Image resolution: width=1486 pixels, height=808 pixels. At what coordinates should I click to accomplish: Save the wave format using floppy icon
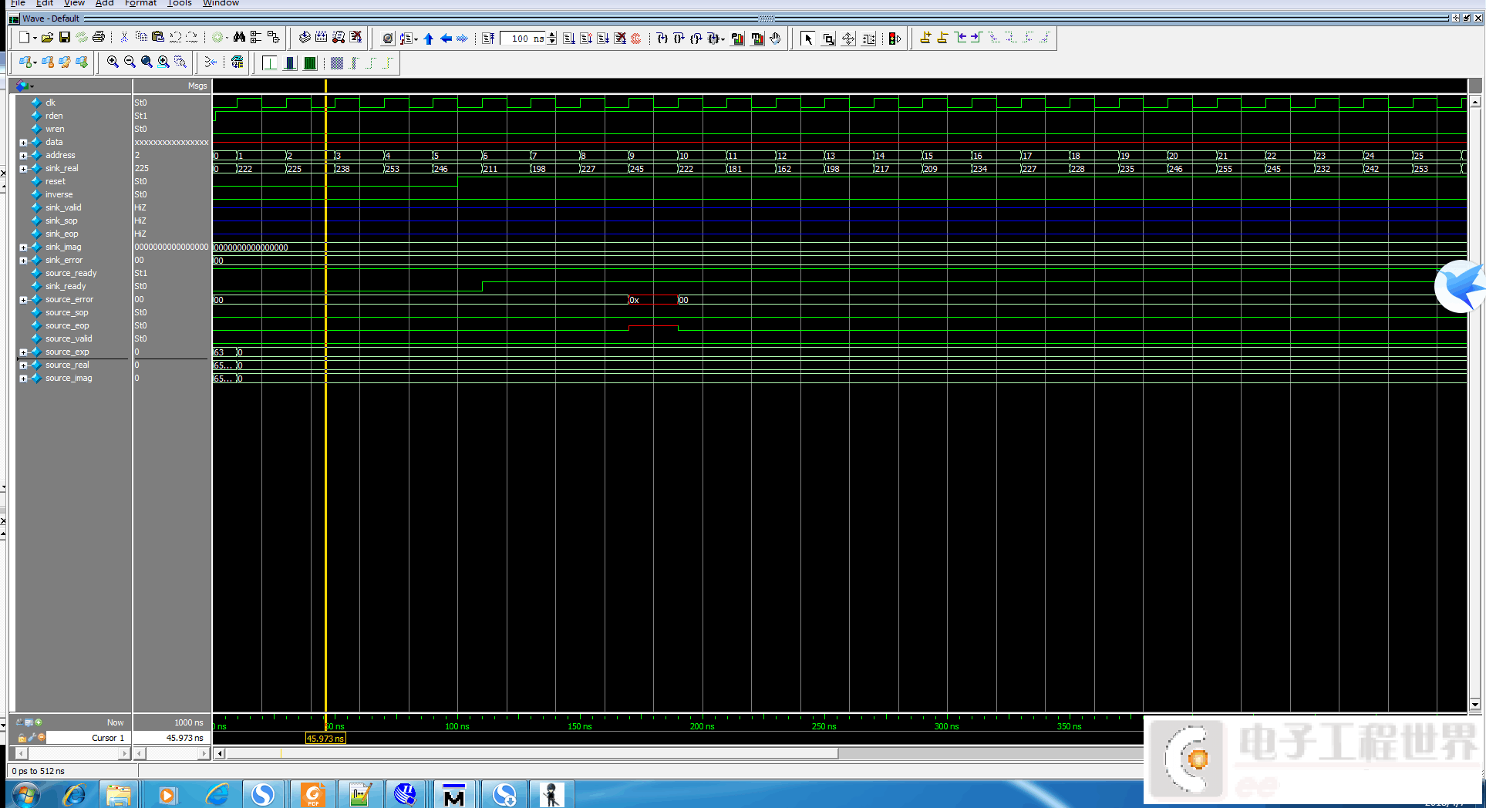pos(65,38)
